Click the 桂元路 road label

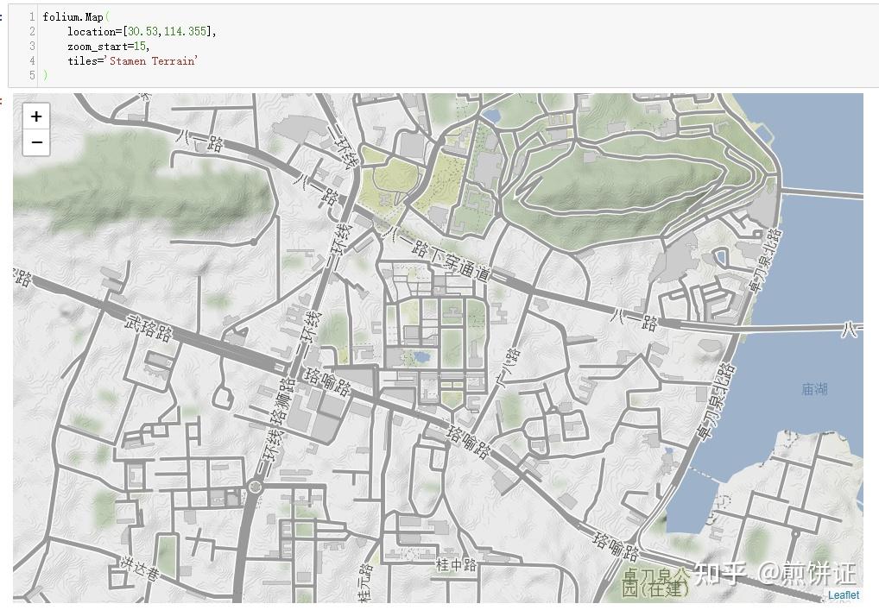click(365, 582)
